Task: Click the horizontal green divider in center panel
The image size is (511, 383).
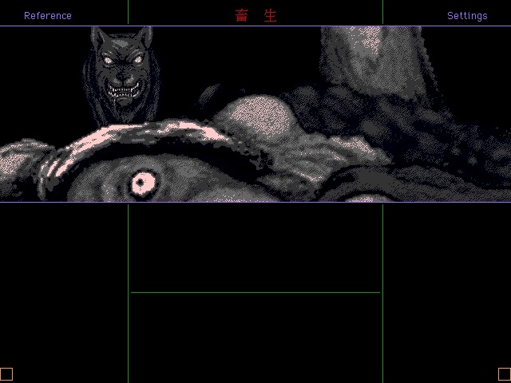Action: pos(255,293)
